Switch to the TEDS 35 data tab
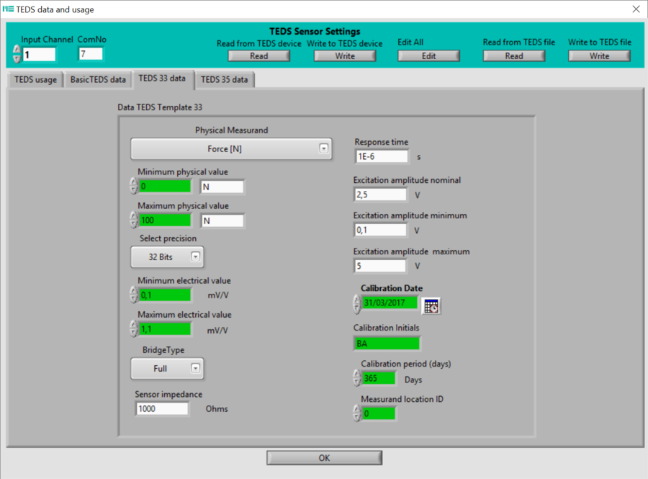Image resolution: width=648 pixels, height=479 pixels. [x=225, y=79]
